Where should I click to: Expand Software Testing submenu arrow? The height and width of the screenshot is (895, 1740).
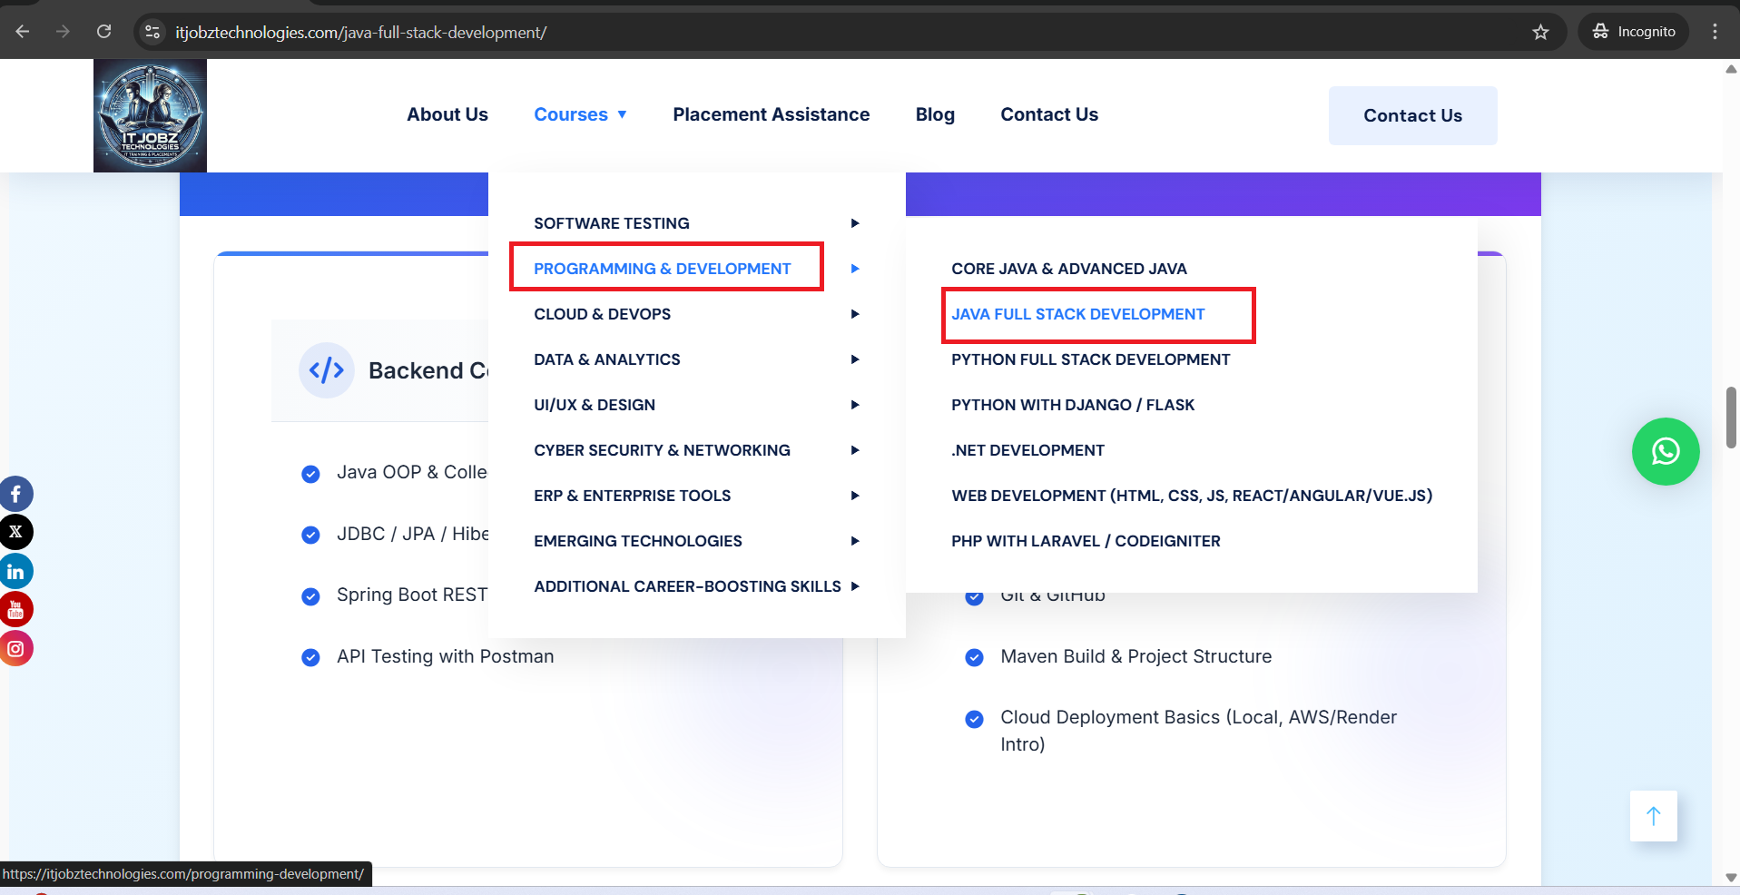point(854,223)
